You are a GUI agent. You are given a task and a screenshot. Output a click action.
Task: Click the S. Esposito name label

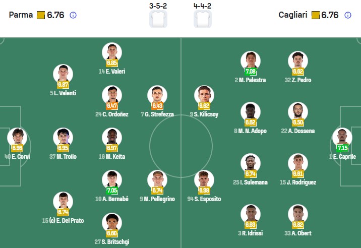tap(204, 199)
